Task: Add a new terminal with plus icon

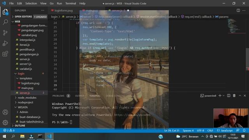Action: (x=220, y=96)
